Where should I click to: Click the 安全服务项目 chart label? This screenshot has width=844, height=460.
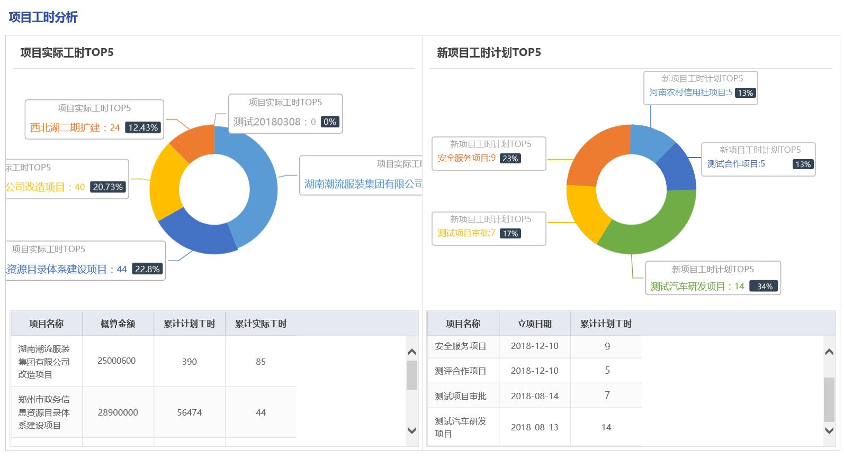tap(488, 154)
